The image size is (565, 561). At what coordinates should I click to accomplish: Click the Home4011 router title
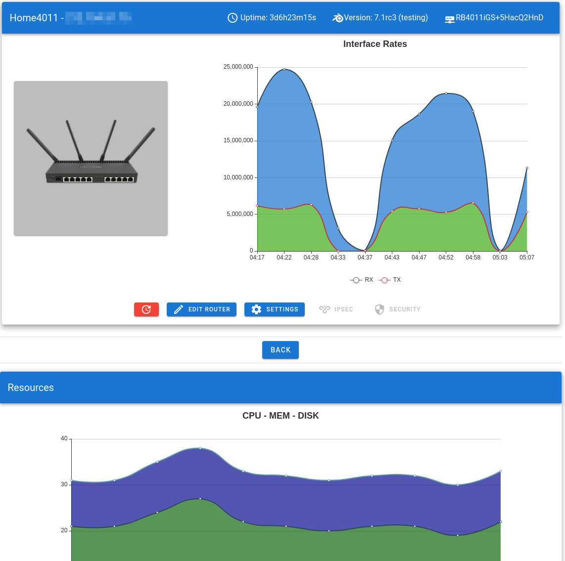point(34,18)
